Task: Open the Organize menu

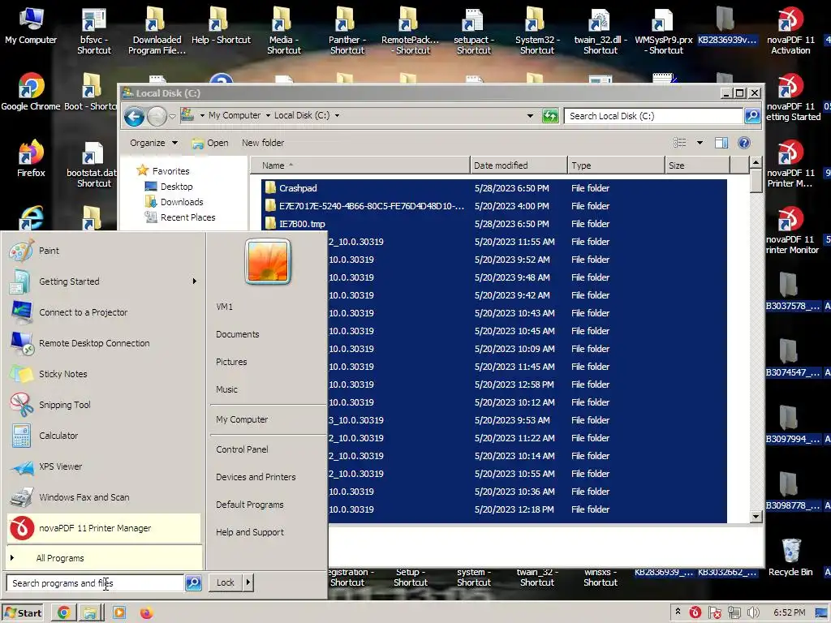Action: coord(153,143)
